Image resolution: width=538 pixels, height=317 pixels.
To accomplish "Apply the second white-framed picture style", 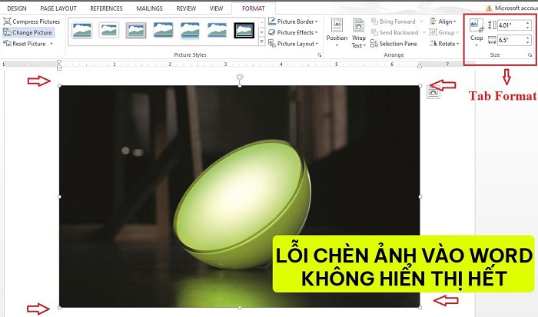I will pyautogui.click(x=109, y=30).
